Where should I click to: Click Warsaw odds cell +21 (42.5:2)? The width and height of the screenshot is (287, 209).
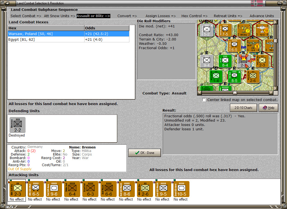(x=107, y=34)
